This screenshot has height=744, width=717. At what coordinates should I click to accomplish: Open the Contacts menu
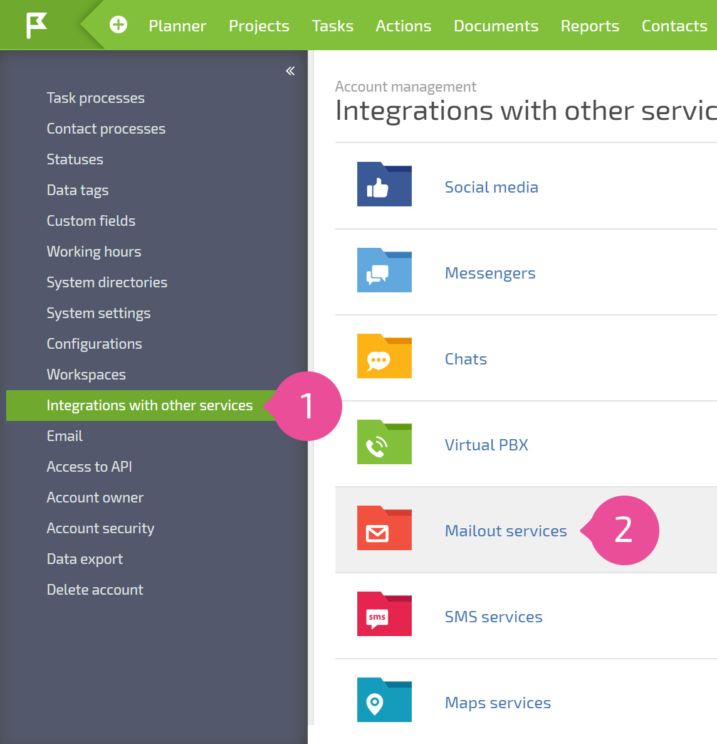coord(674,26)
